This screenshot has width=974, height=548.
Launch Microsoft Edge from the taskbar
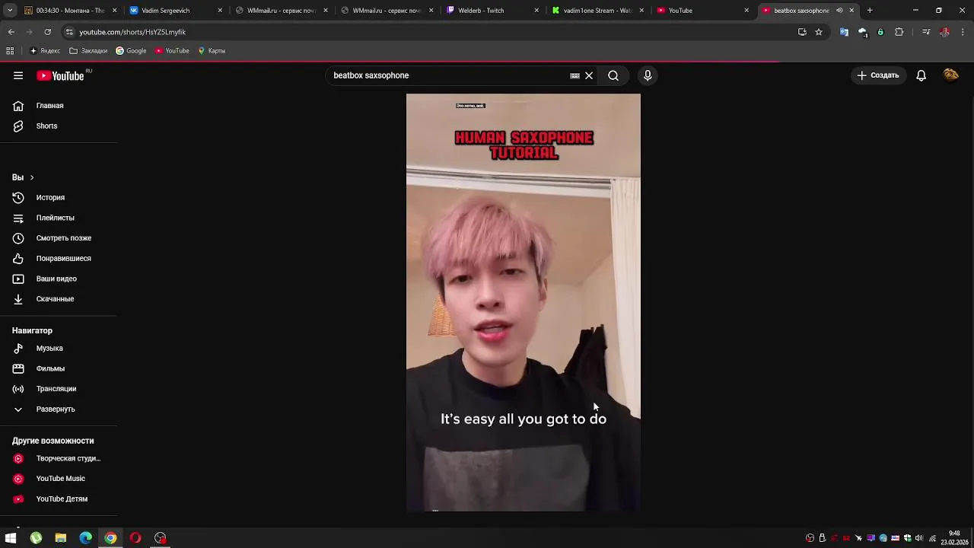coord(86,538)
